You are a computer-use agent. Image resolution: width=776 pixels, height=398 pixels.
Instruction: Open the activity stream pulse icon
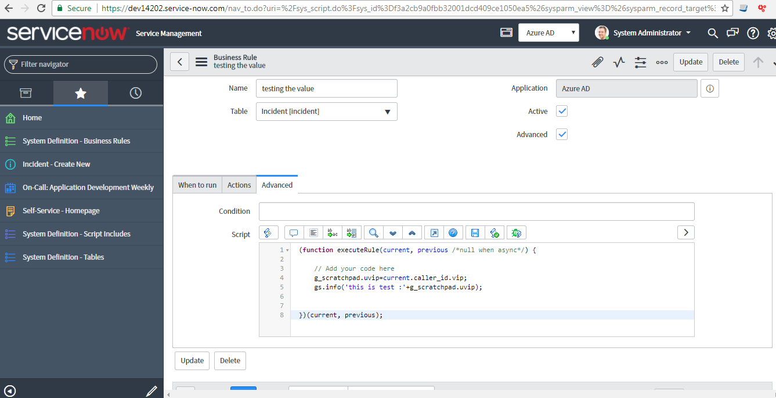(619, 62)
